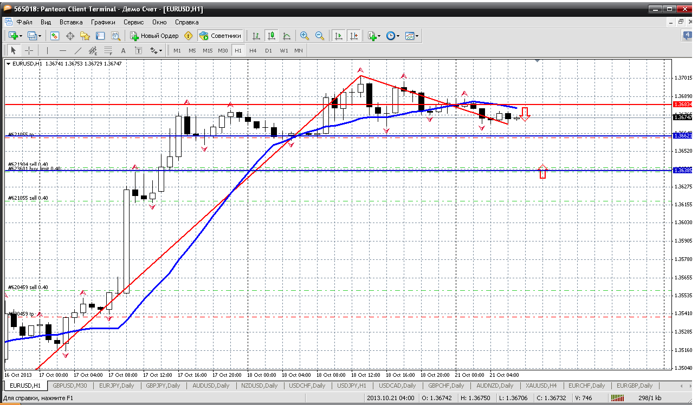Screen dimensions: 698x405
Task: Open the Strategy Tester icon
Action: 115,36
